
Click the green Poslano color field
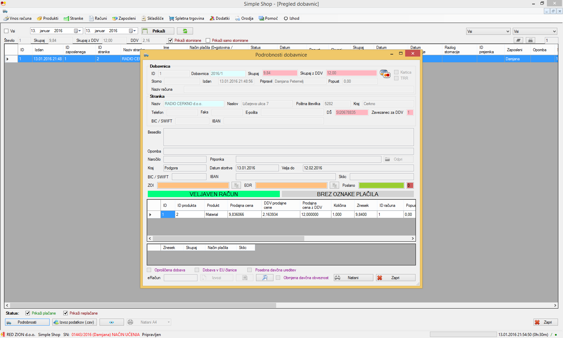pyautogui.click(x=381, y=185)
